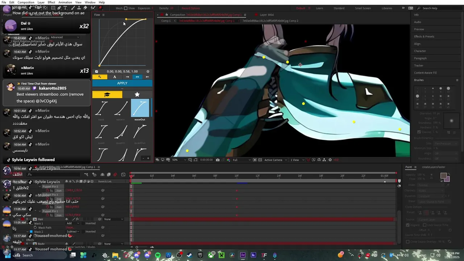Image resolution: width=464 pixels, height=261 pixels.
Task: Toggle visibility eye of the Hair layer
Action: pos(3,219)
